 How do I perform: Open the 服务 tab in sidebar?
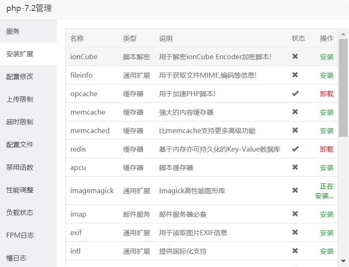pos(29,31)
